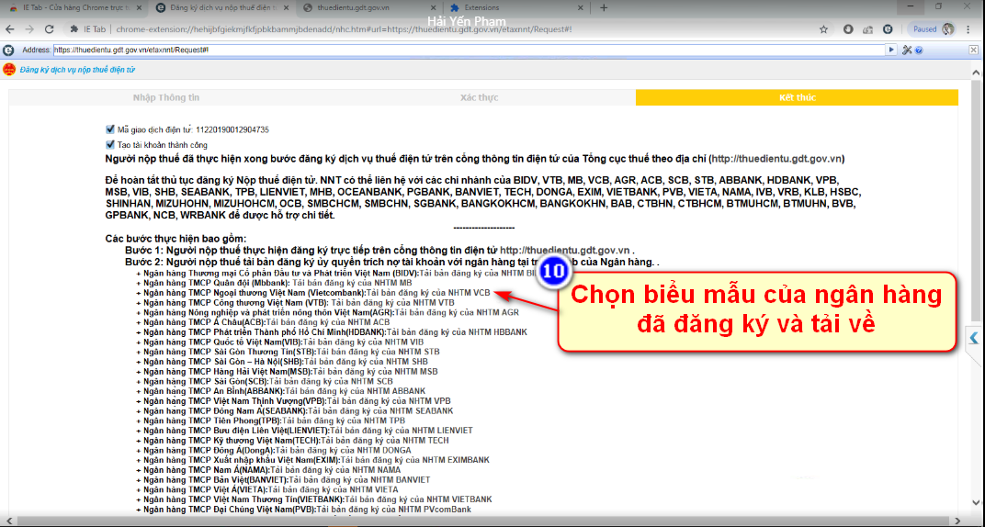This screenshot has width=985, height=527.
Task: Download Tải bản đăng ký của NHTM TPB
Action: point(345,420)
